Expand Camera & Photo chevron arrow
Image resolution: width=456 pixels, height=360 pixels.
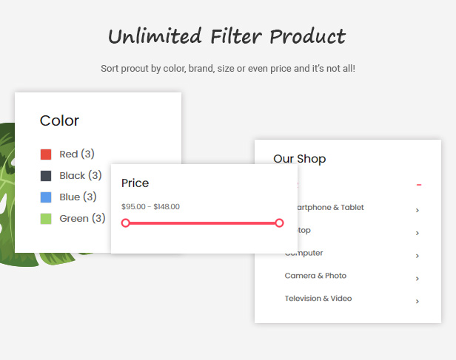(x=418, y=279)
